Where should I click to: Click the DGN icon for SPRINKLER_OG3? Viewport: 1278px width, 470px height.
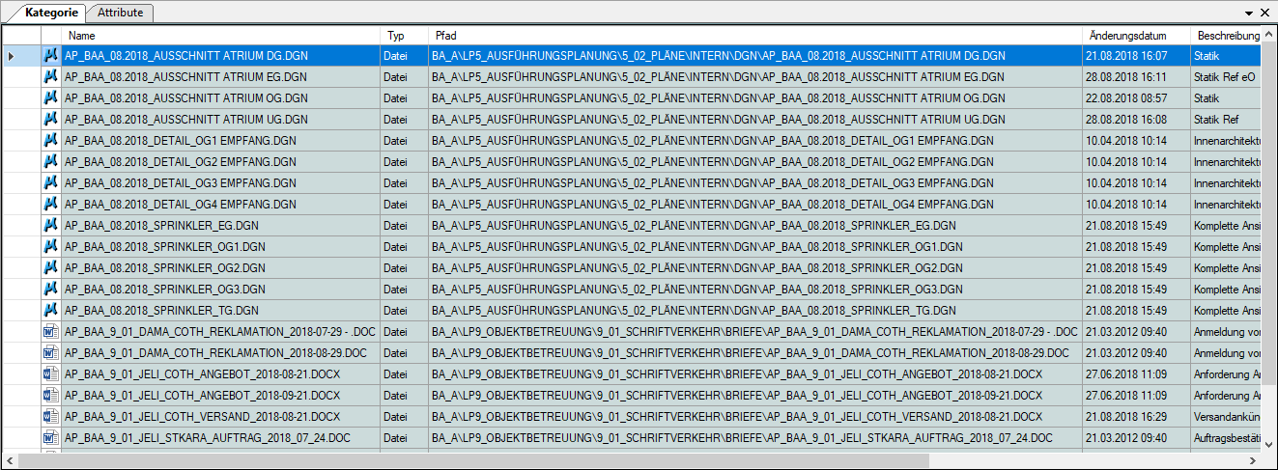click(51, 290)
